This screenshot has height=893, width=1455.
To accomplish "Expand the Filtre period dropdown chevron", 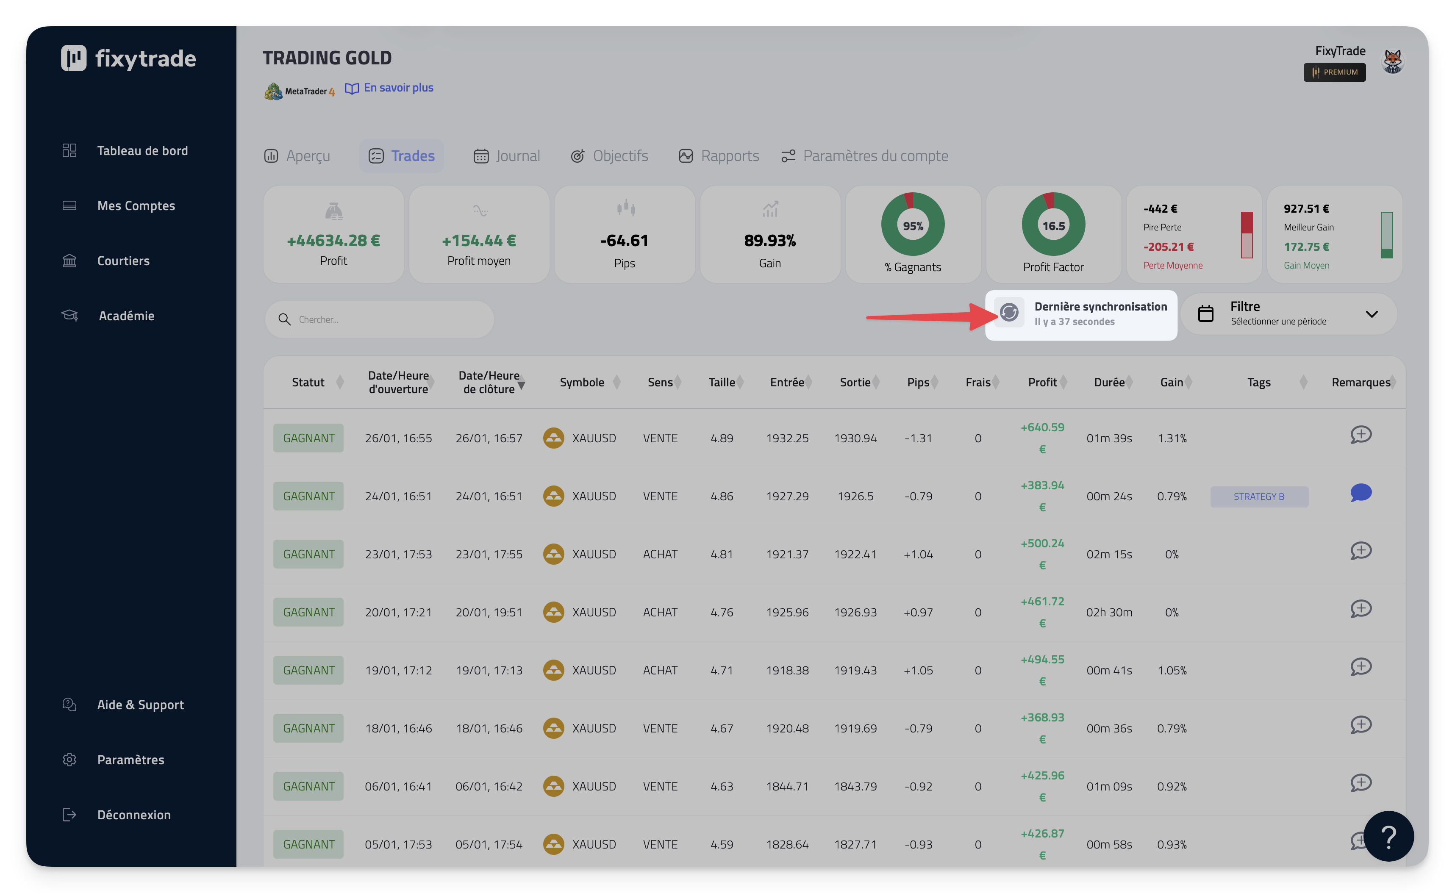I will point(1371,314).
